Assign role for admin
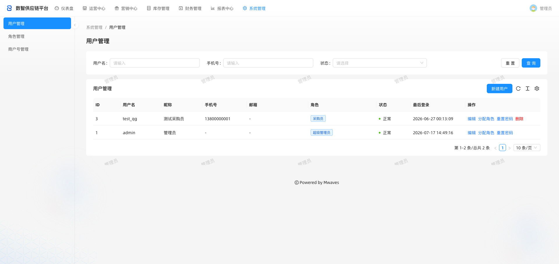 tap(486, 133)
